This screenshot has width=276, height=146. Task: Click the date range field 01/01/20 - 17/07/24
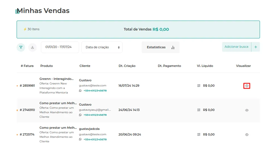click(60, 47)
